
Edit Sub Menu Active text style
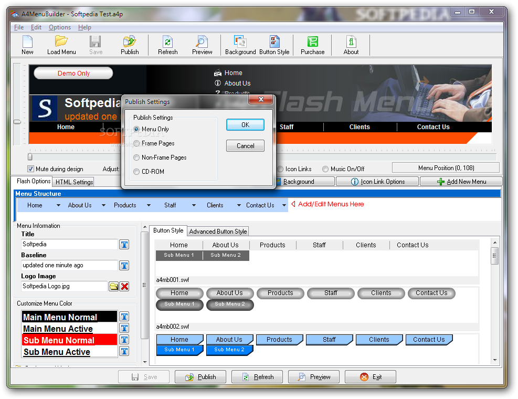[x=124, y=351]
